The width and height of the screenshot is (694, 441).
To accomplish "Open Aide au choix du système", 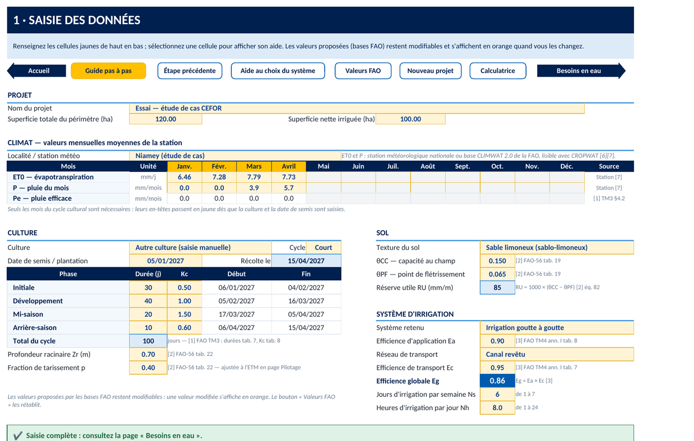I will pos(278,71).
